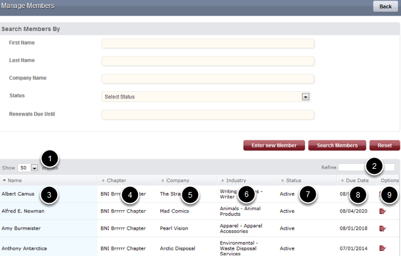401x256 pixels.
Task: Open the Select Status dropdown
Action: [206, 97]
